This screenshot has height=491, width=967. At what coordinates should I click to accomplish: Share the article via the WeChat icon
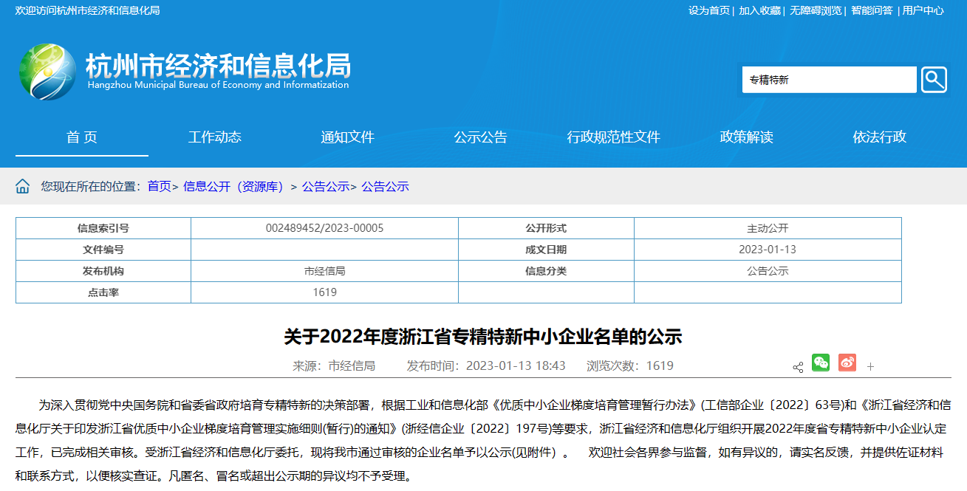(x=820, y=363)
